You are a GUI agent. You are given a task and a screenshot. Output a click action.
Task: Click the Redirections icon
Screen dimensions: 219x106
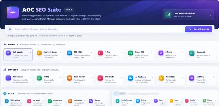click(70, 101)
